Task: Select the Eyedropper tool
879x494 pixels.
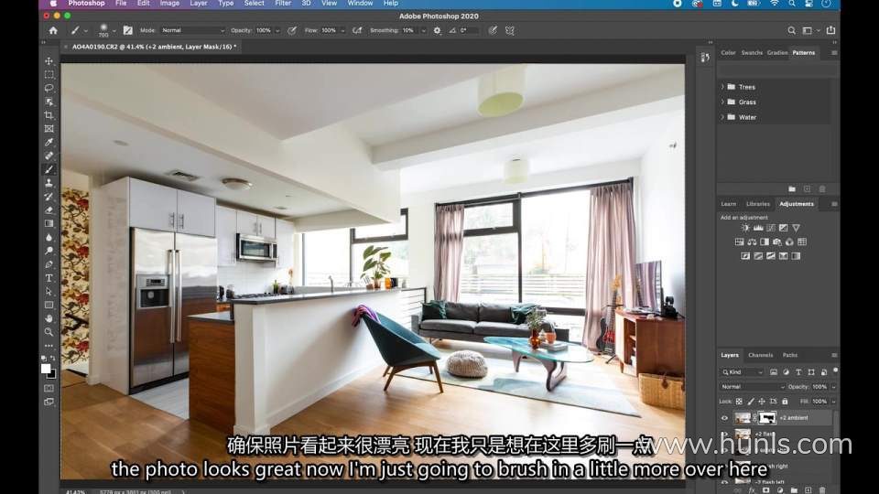Action: click(x=49, y=143)
